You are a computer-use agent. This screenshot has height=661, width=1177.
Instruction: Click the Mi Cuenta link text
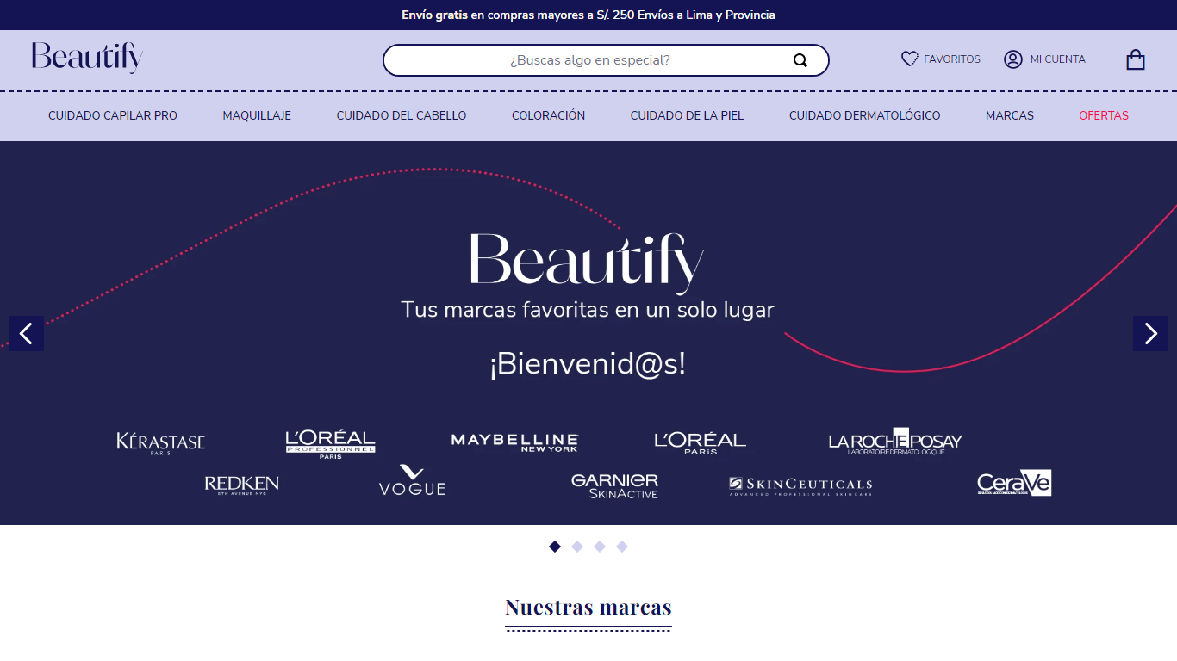click(1058, 59)
